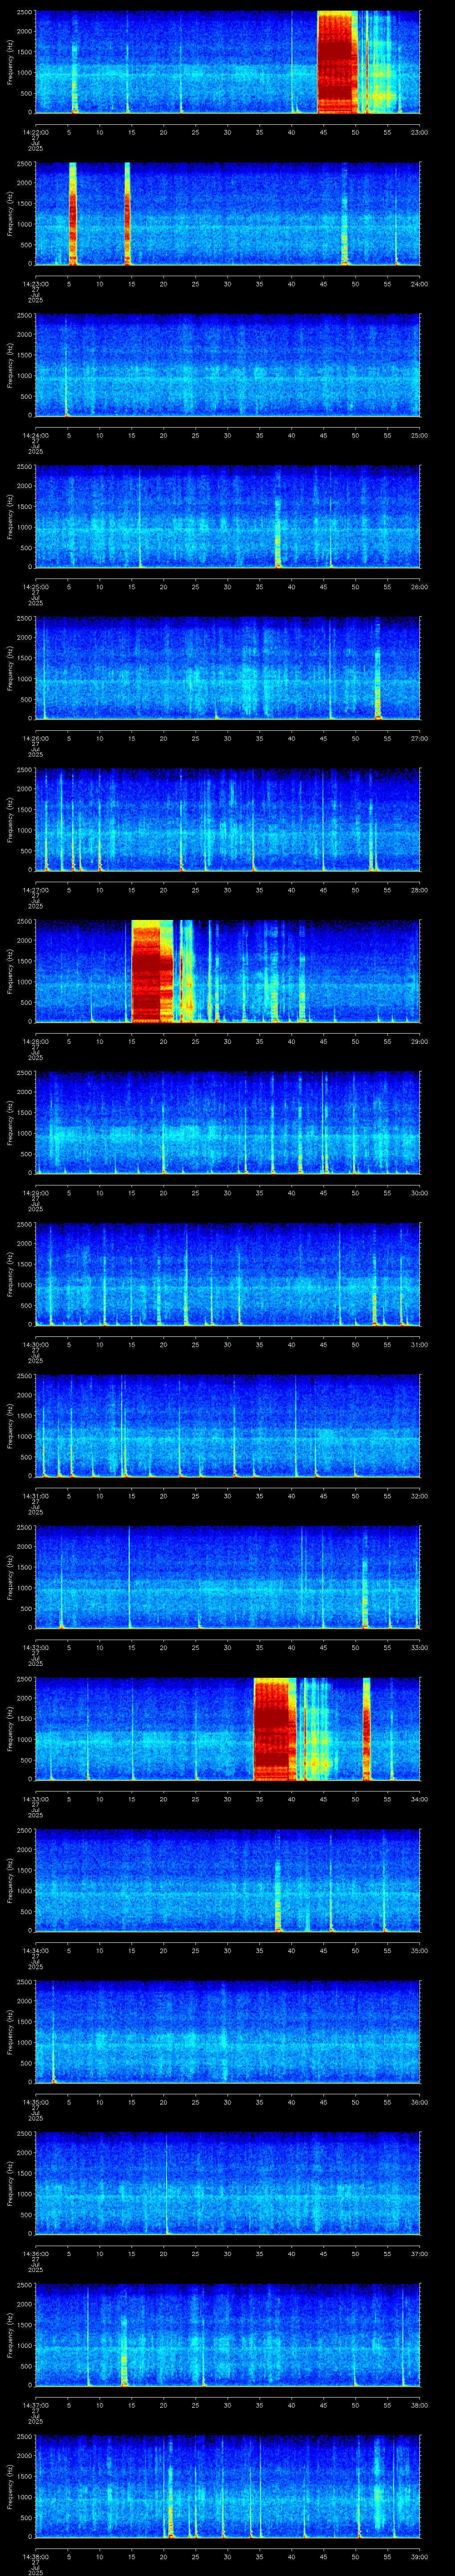Click the 29:00 end time label
Image resolution: width=455 pixels, height=2576 pixels.
419,1041
